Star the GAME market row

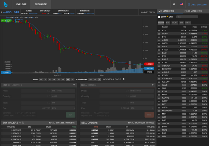tap(159, 85)
